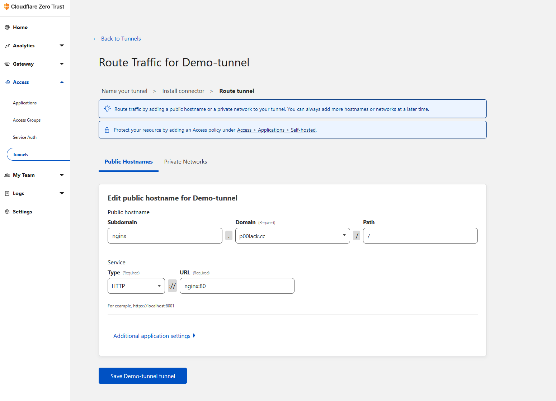Click the padlock icon next to Access policy notice
The image size is (556, 401).
tap(107, 129)
